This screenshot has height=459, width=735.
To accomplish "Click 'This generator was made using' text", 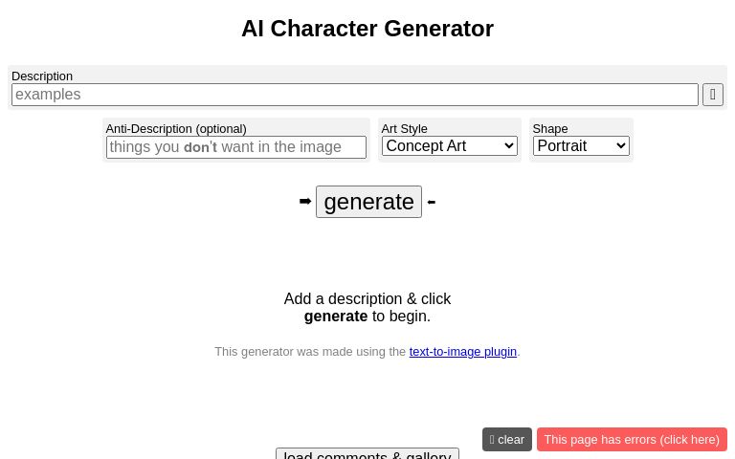I will pos(310,352).
